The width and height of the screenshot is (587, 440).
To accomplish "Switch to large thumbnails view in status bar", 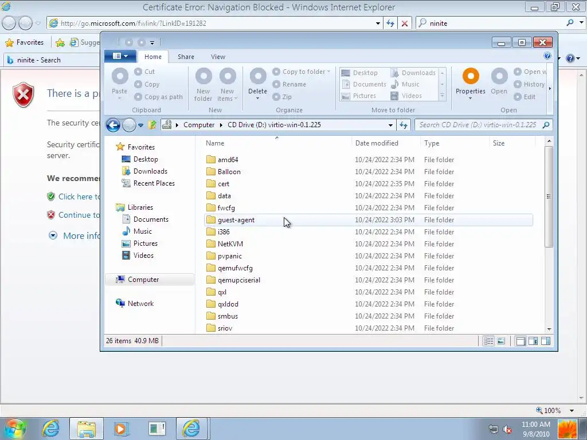I will pos(501,341).
